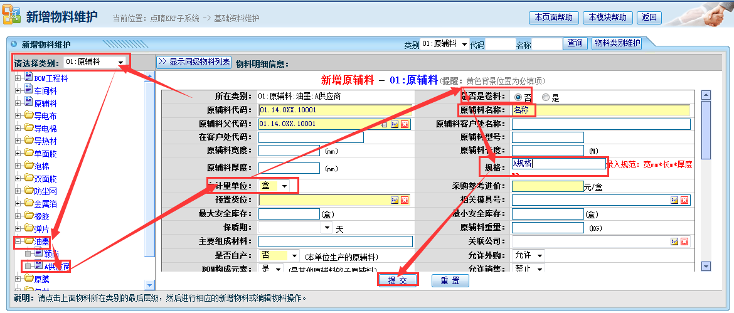The width and height of the screenshot is (734, 313).
Task: Collapse the 油墨 tree node
Action: coord(18,241)
